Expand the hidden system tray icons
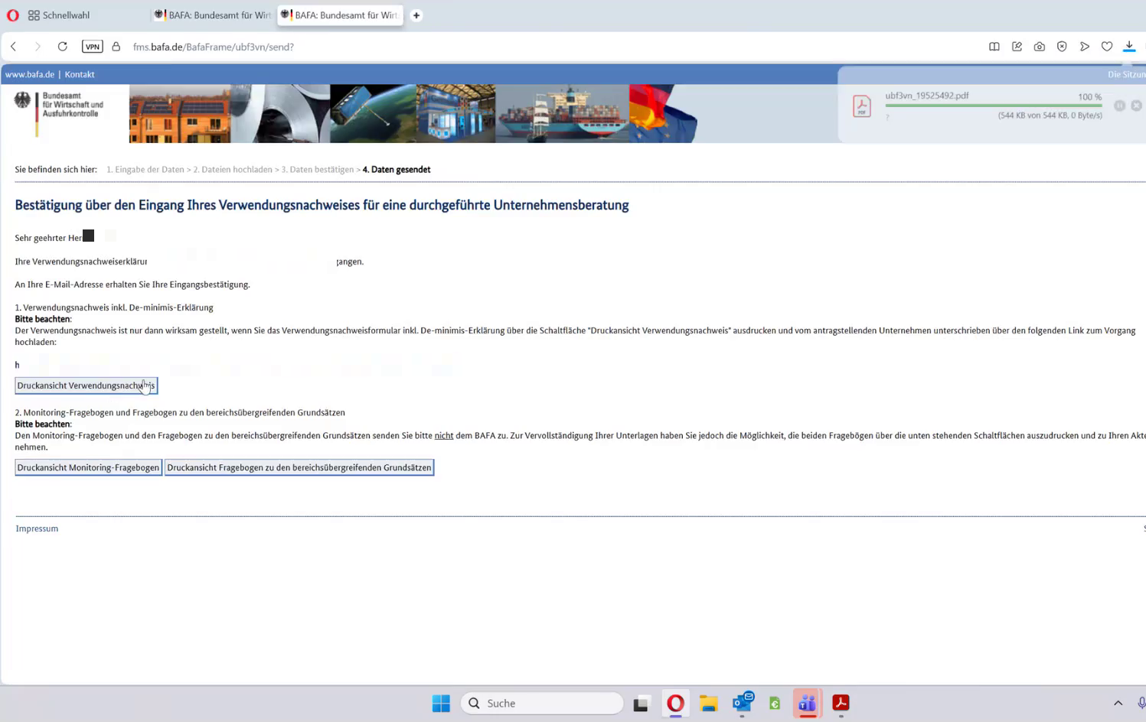Image resolution: width=1146 pixels, height=722 pixels. pos(1118,704)
